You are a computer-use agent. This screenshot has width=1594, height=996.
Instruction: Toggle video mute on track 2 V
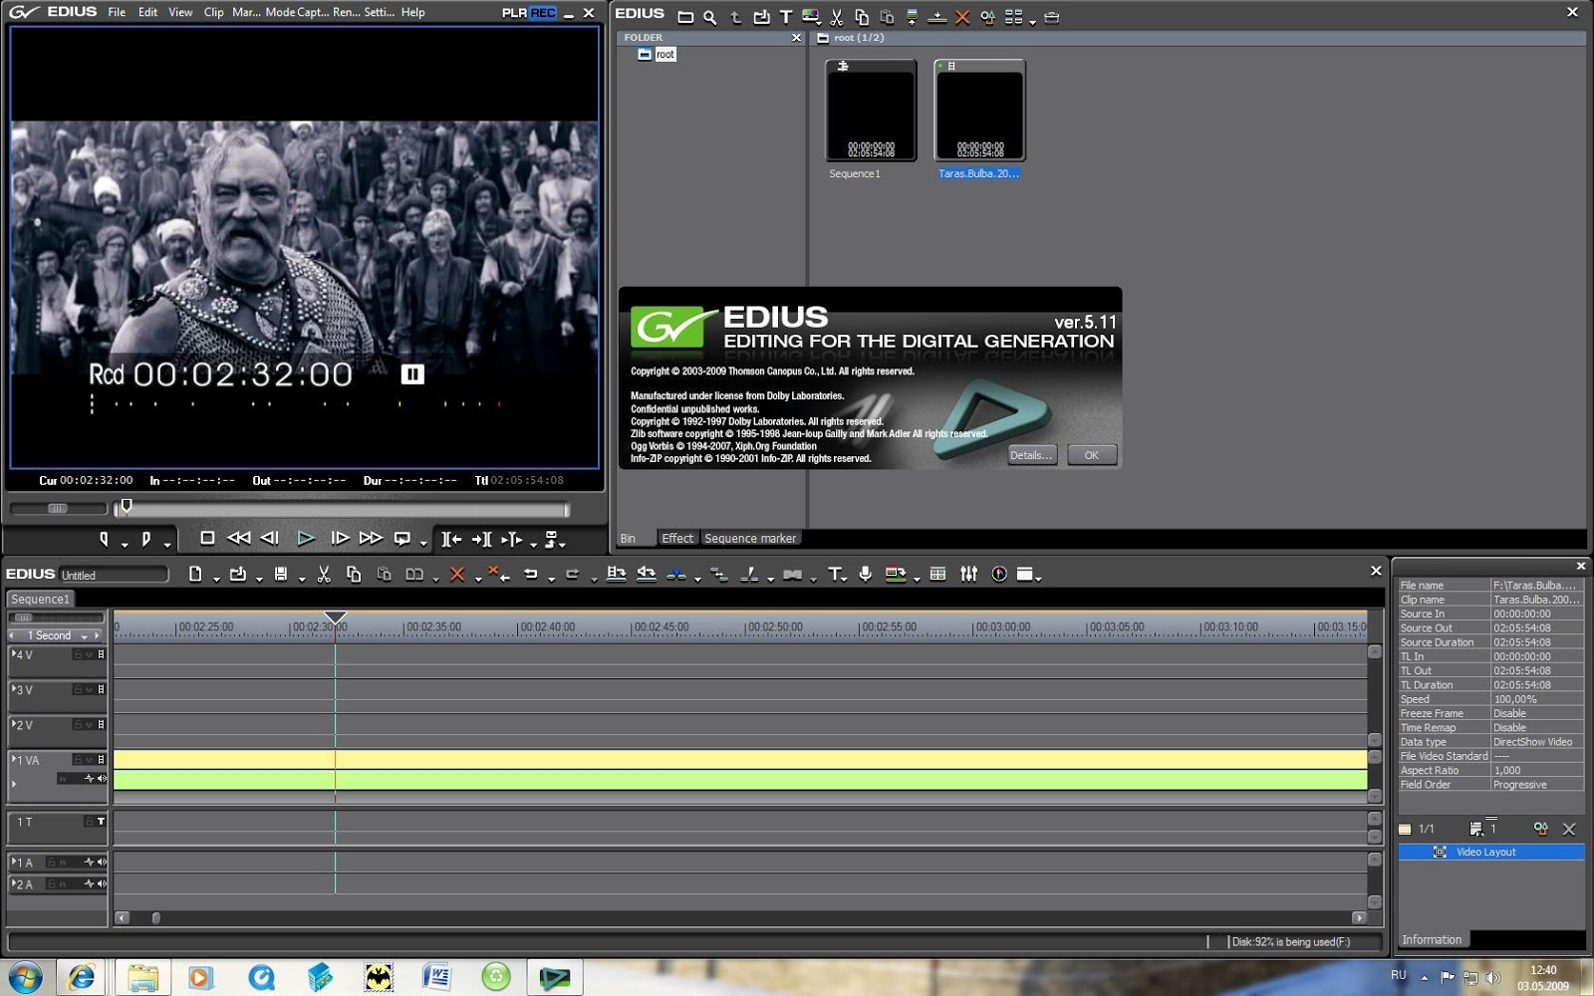(101, 724)
